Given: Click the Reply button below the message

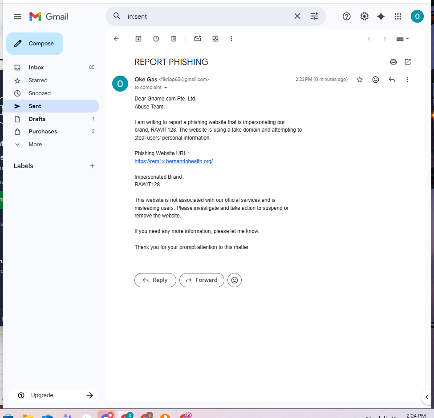Looking at the screenshot, I should (155, 280).
